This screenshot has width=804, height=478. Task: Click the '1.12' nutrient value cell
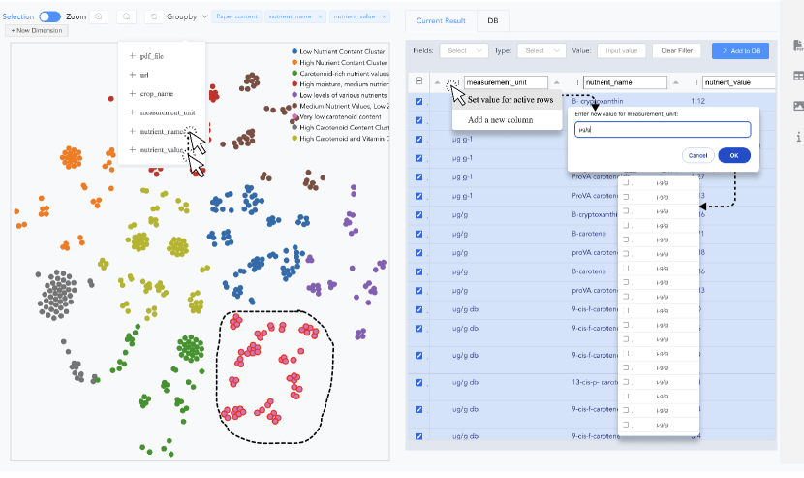pyautogui.click(x=697, y=101)
